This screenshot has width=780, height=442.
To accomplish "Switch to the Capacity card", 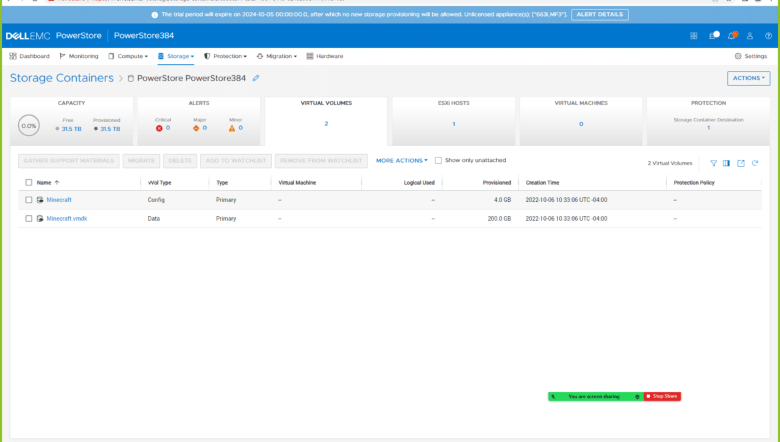I will click(71, 121).
